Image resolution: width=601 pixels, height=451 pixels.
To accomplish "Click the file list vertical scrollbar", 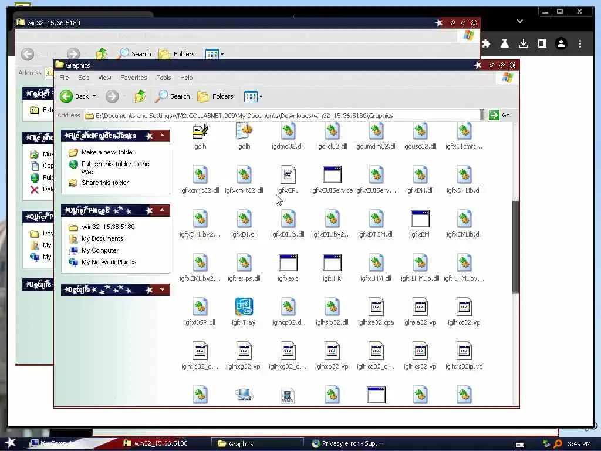I will 515,247.
